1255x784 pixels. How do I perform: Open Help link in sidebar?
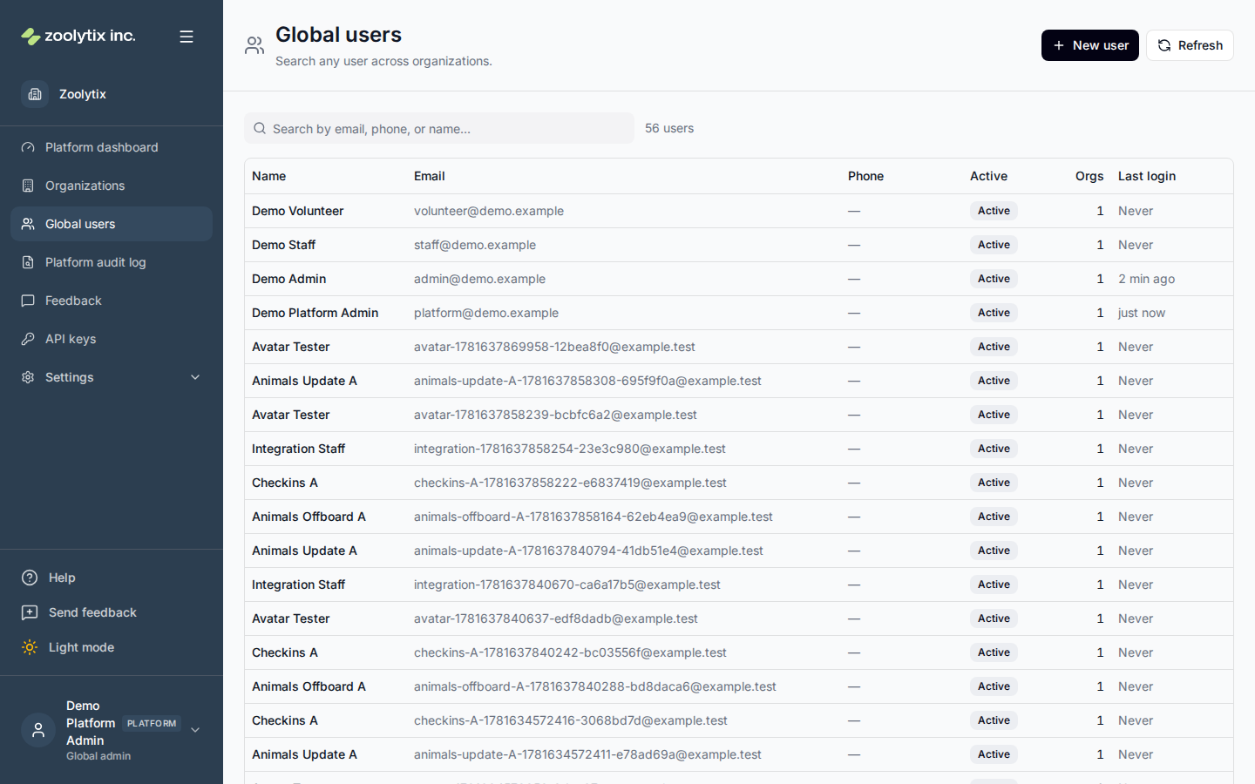pos(112,578)
